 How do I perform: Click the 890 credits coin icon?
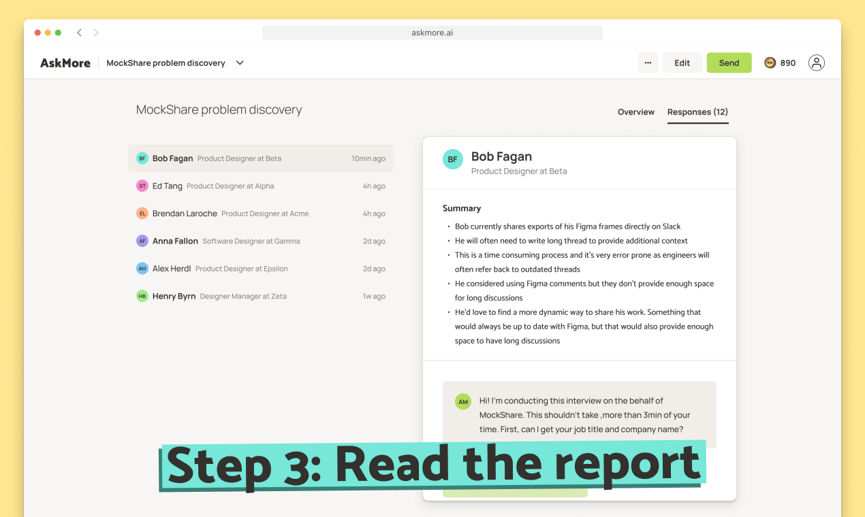pos(770,63)
